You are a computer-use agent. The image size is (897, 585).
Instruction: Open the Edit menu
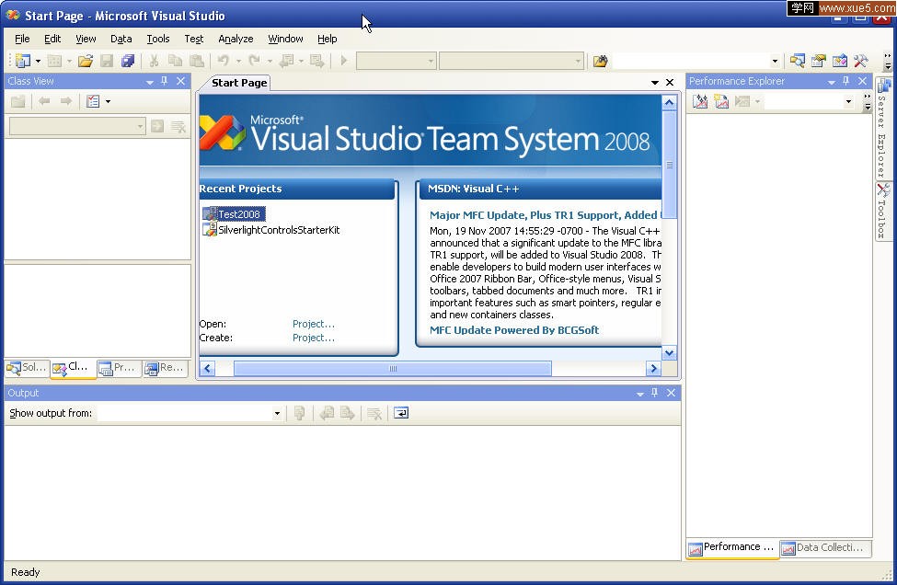tap(52, 39)
